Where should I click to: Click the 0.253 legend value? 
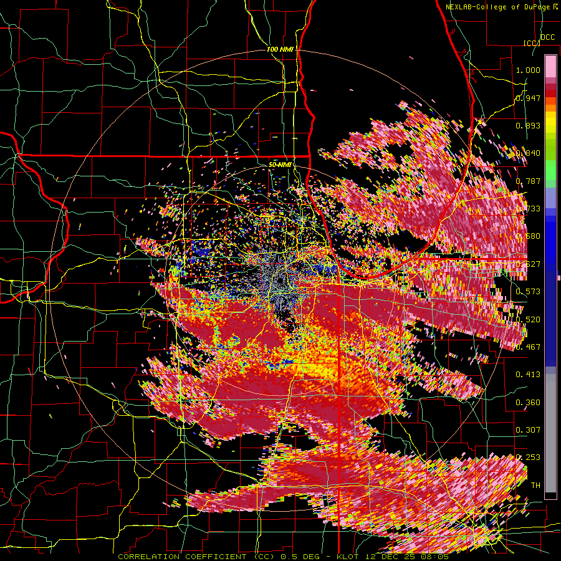tap(528, 458)
